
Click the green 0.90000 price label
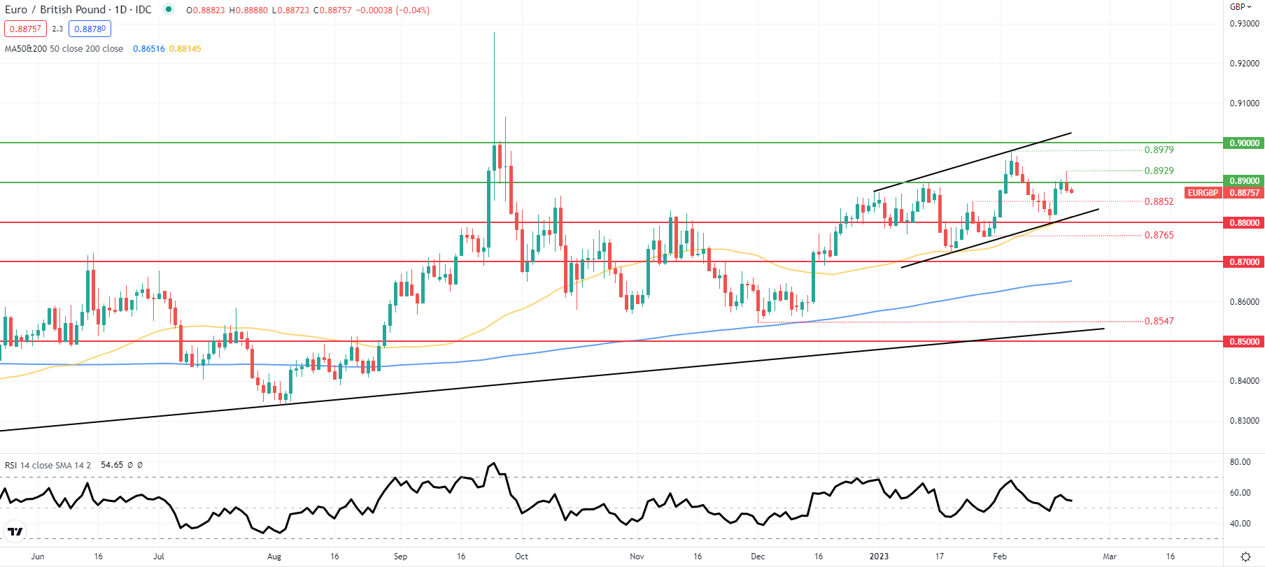(x=1243, y=143)
